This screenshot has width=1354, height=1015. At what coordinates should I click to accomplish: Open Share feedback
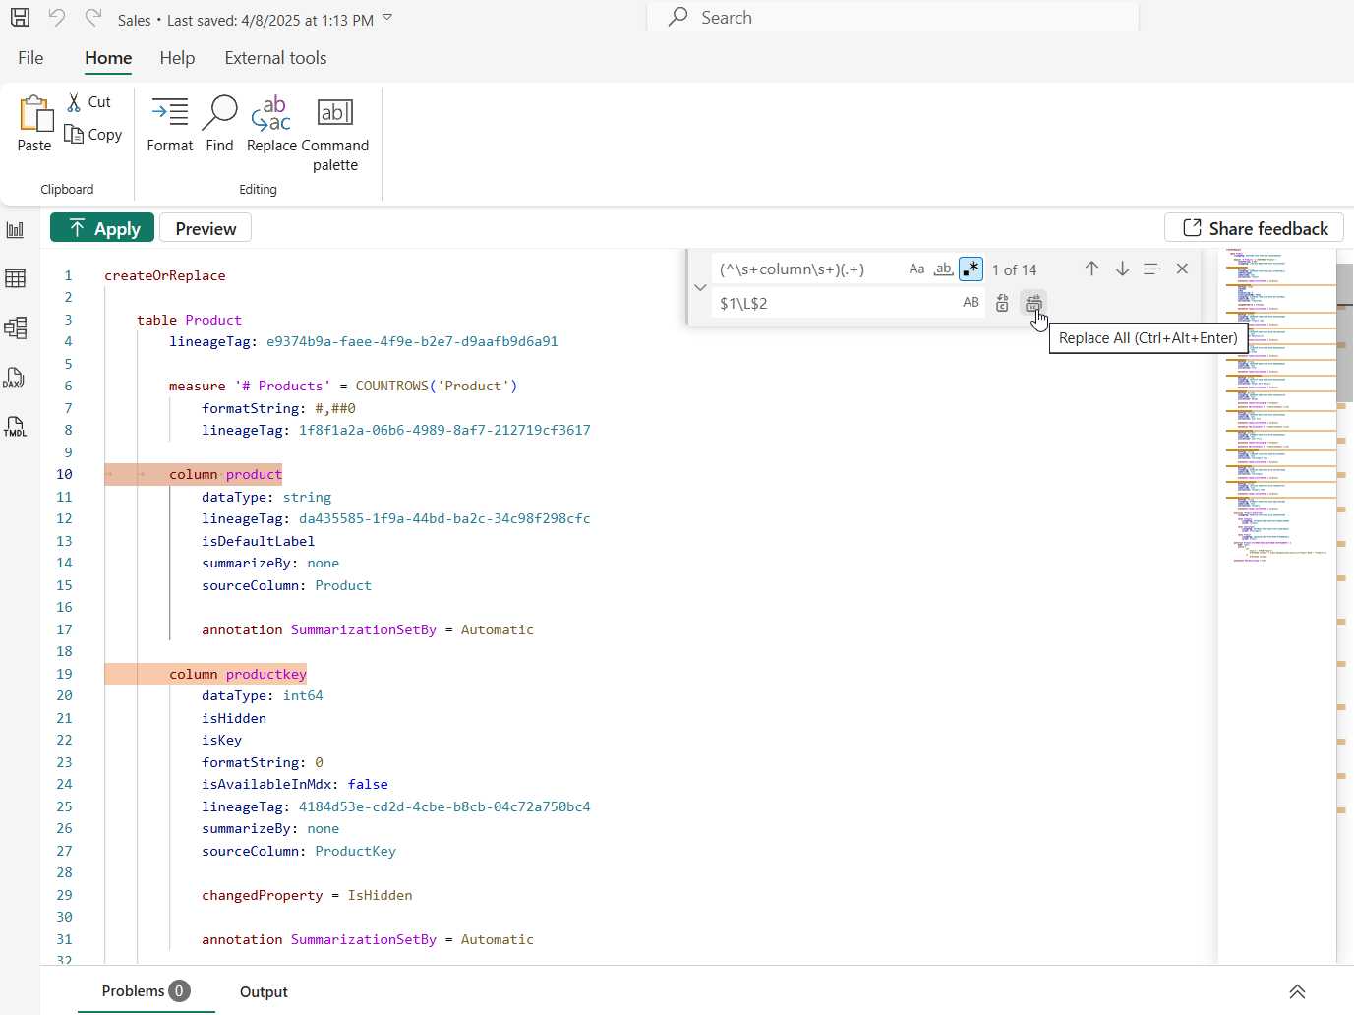click(x=1254, y=227)
